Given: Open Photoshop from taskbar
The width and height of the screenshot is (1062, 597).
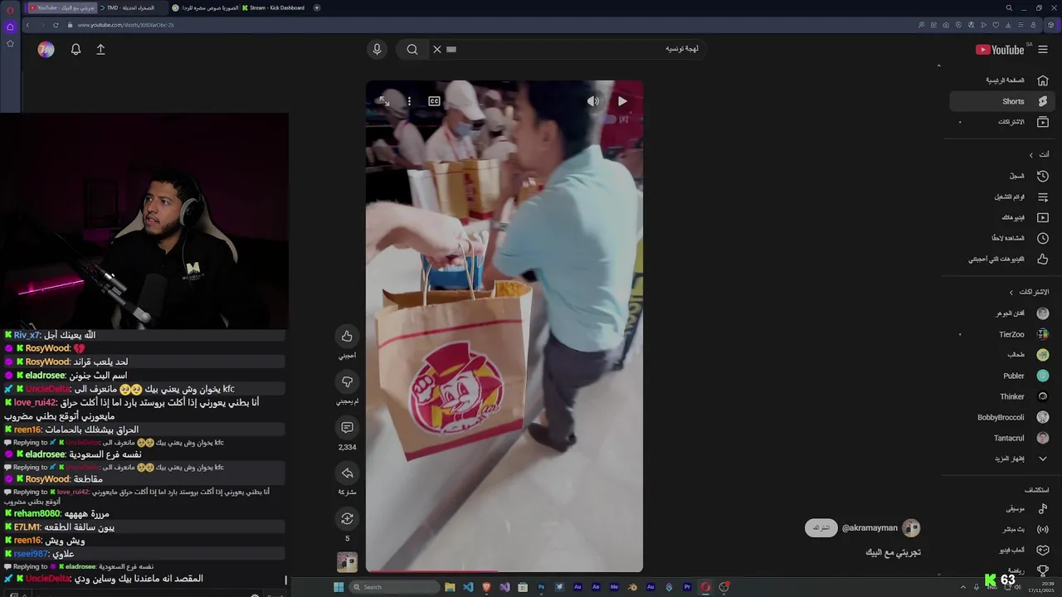Looking at the screenshot, I should pos(541,587).
